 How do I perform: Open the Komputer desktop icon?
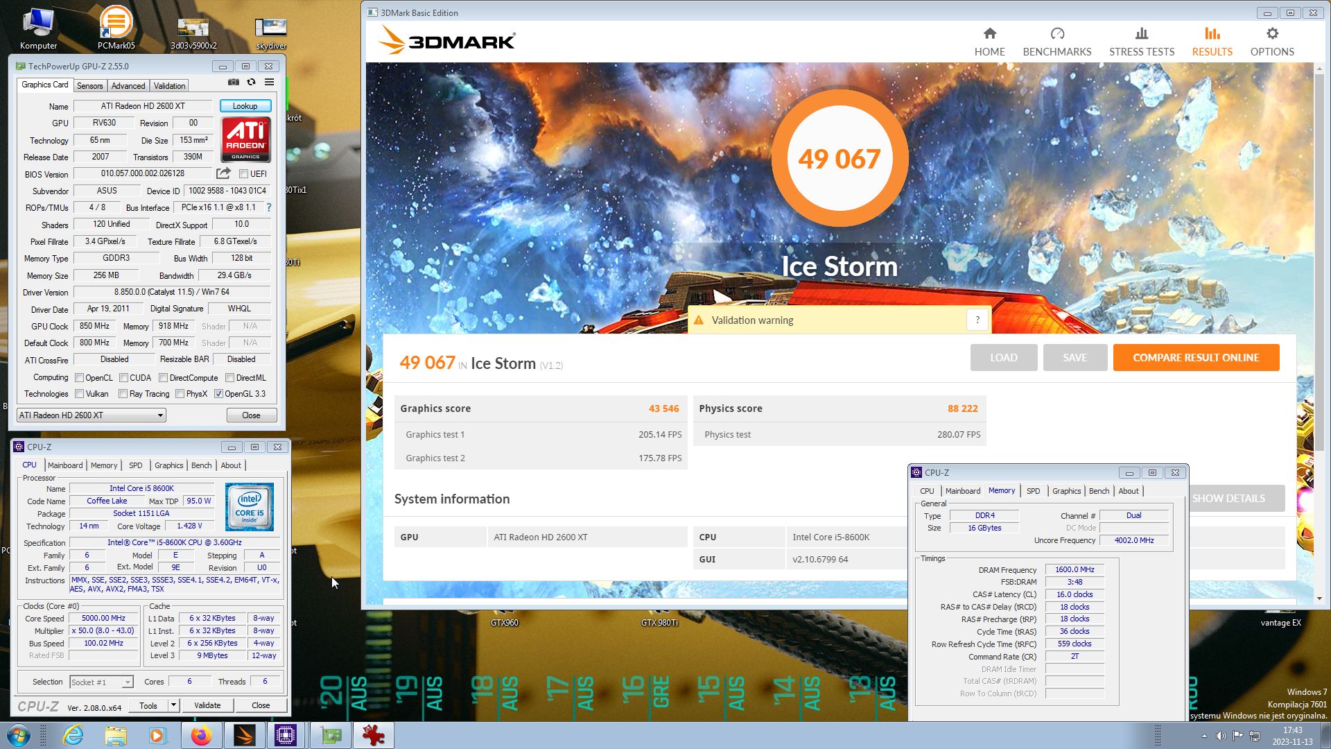(x=38, y=28)
